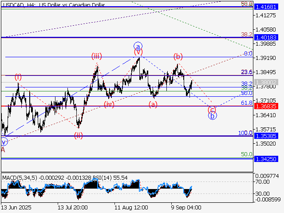Select the 1.40183 blue price label

(x=267, y=38)
